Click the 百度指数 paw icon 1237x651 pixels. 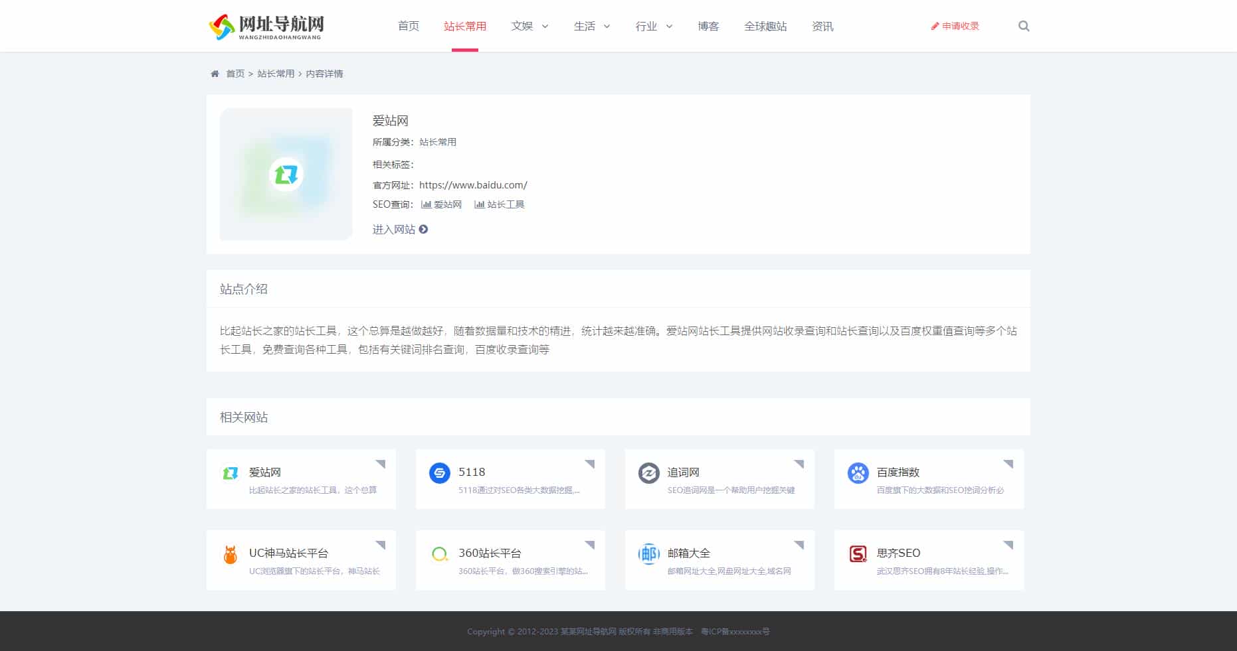tap(858, 472)
